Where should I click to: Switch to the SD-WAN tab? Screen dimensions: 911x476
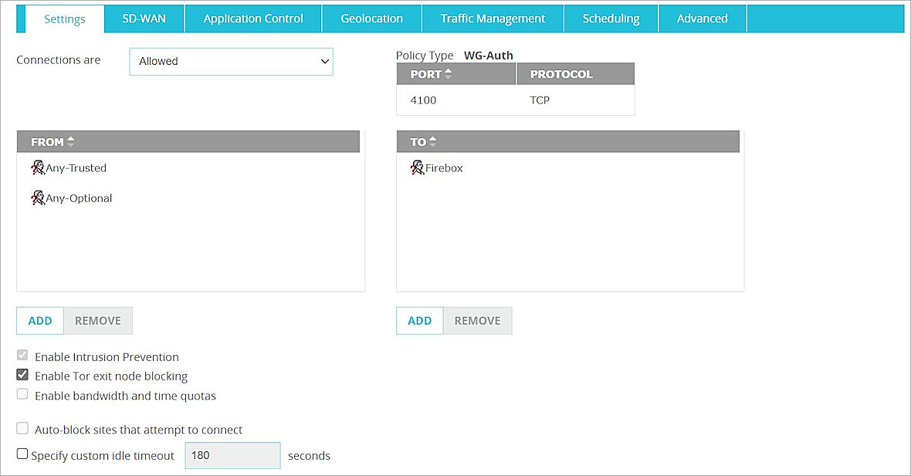(x=144, y=18)
